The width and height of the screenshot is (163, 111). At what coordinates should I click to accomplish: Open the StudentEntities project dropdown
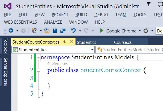pos(53,50)
